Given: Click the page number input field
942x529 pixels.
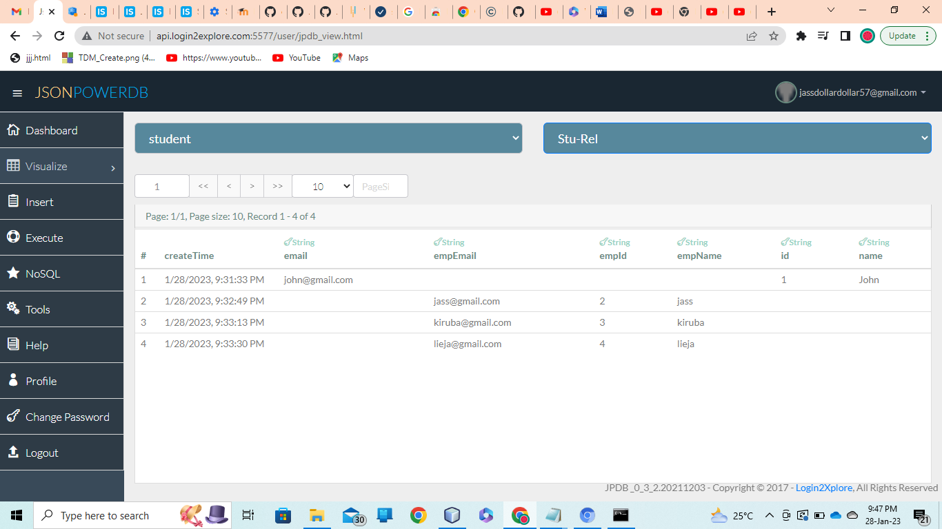Looking at the screenshot, I should click(x=161, y=185).
